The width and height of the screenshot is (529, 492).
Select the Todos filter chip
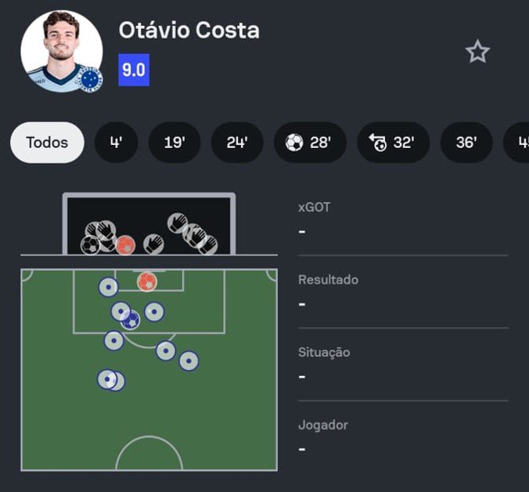[x=47, y=143]
